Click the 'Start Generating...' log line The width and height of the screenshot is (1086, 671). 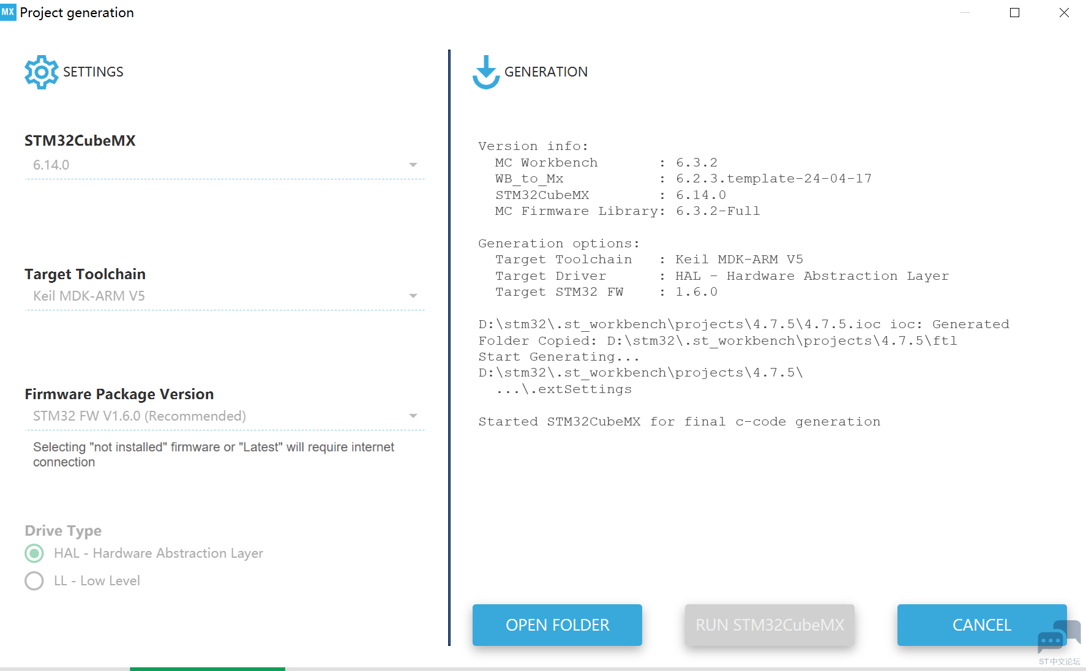pyautogui.click(x=559, y=357)
